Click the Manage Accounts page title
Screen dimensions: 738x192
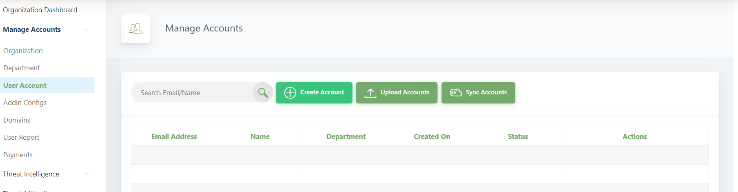[204, 28]
